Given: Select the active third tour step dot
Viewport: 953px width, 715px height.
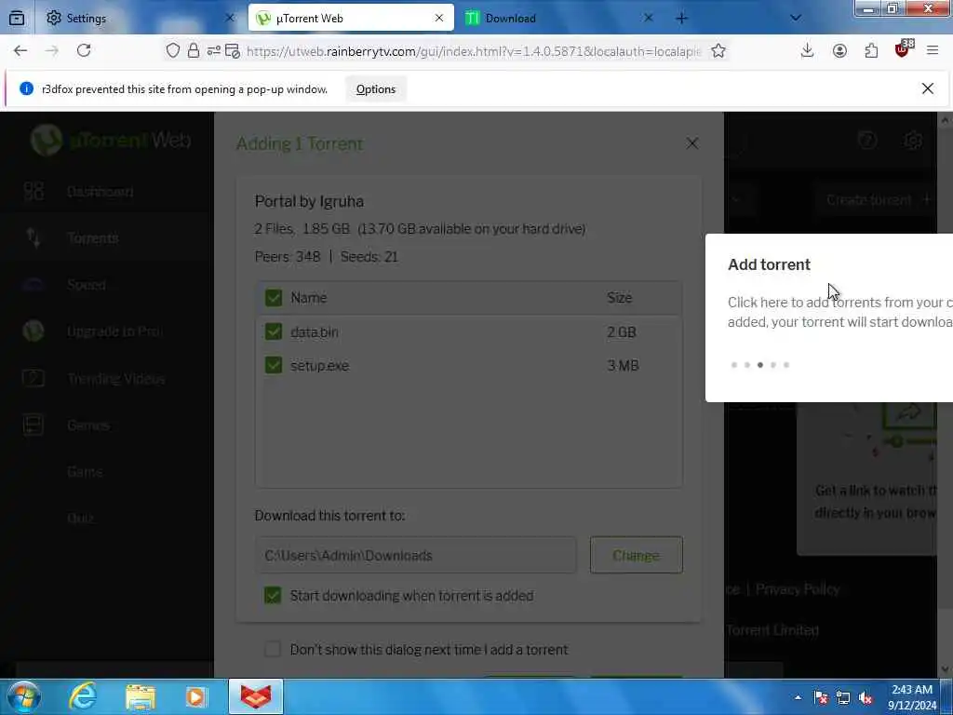Looking at the screenshot, I should coord(759,365).
